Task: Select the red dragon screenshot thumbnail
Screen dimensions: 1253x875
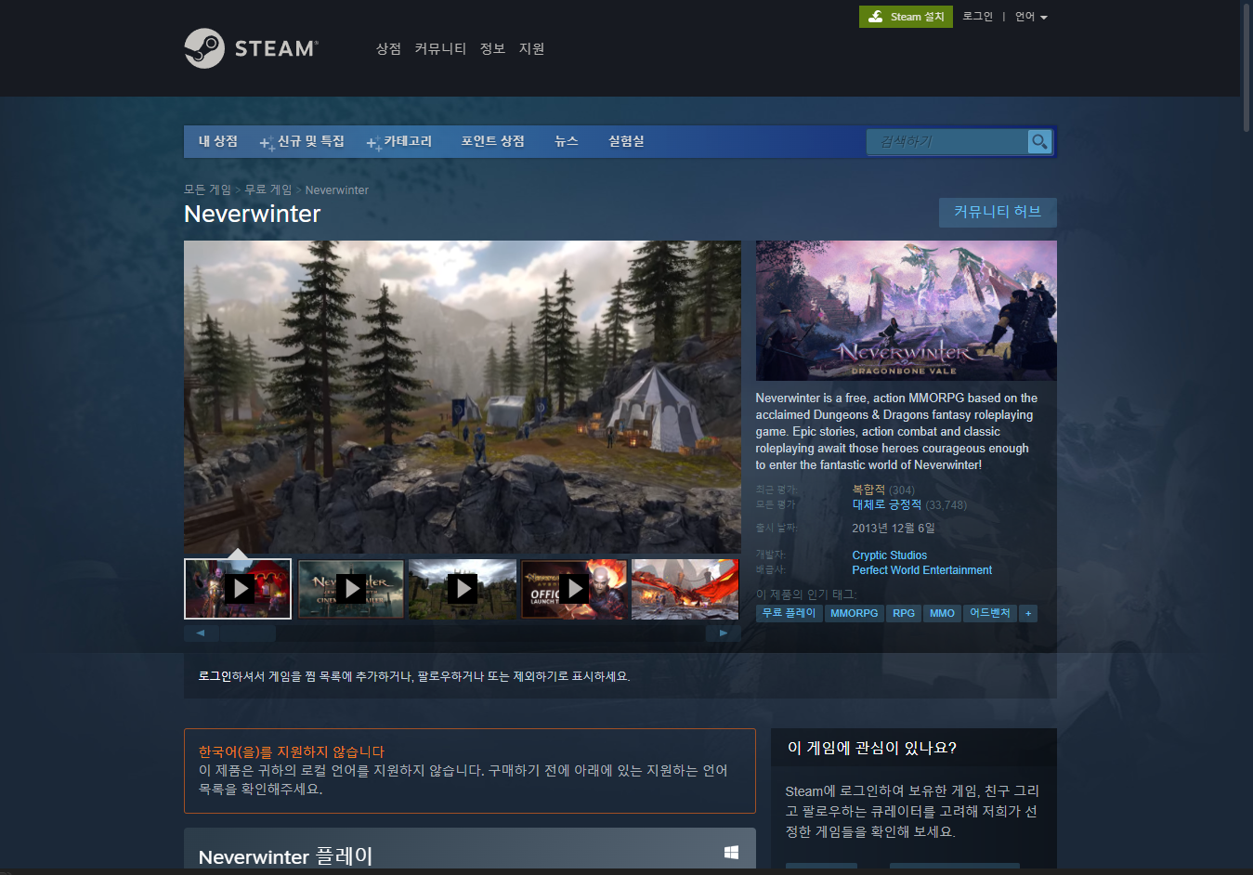Action: coord(685,589)
